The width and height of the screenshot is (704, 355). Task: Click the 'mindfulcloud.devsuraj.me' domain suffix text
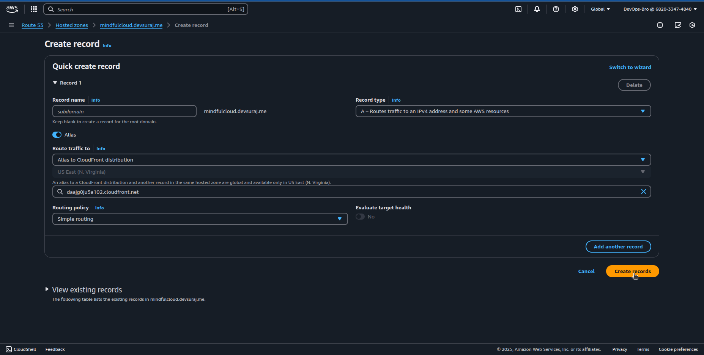235,111
